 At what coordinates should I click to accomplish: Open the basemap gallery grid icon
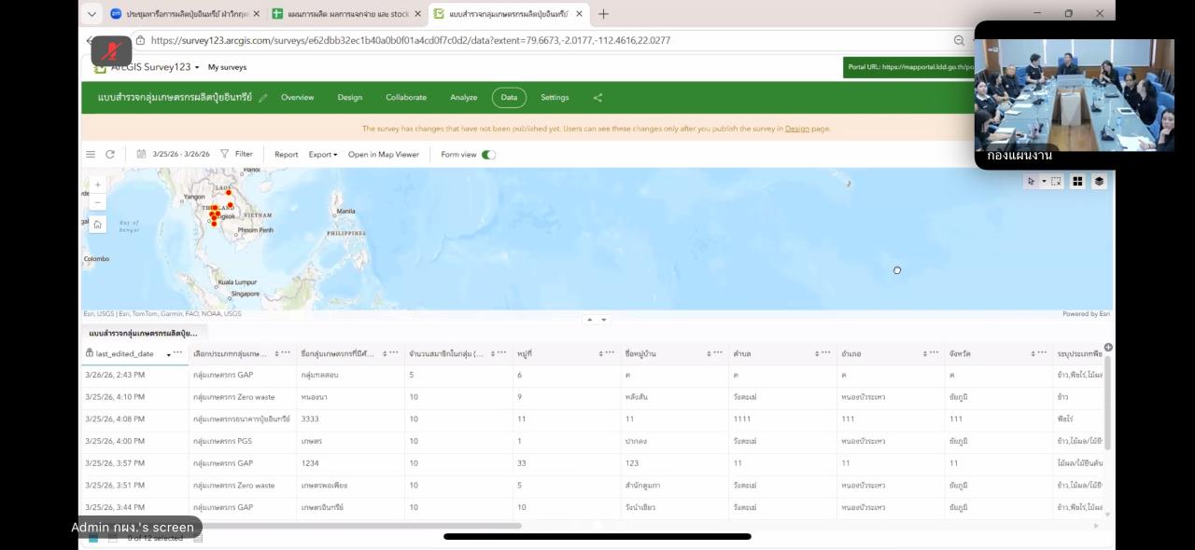tap(1077, 182)
